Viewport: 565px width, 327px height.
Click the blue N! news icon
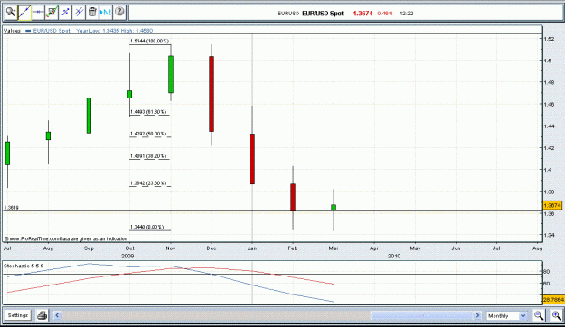coord(106,13)
